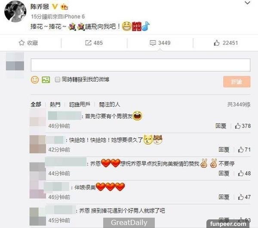This screenshot has height=228, width=258.
Task: Open the comments icon showing 3449
Action: (x=153, y=43)
